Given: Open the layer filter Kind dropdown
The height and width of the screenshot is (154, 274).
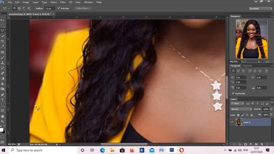Looking at the screenshot, I should (x=237, y=104).
